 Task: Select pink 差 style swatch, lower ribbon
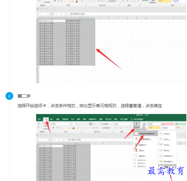click(x=168, y=124)
